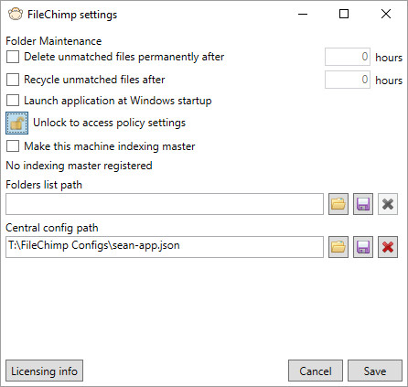
Task: Save the FileChimp settings
Action: pyautogui.click(x=375, y=371)
